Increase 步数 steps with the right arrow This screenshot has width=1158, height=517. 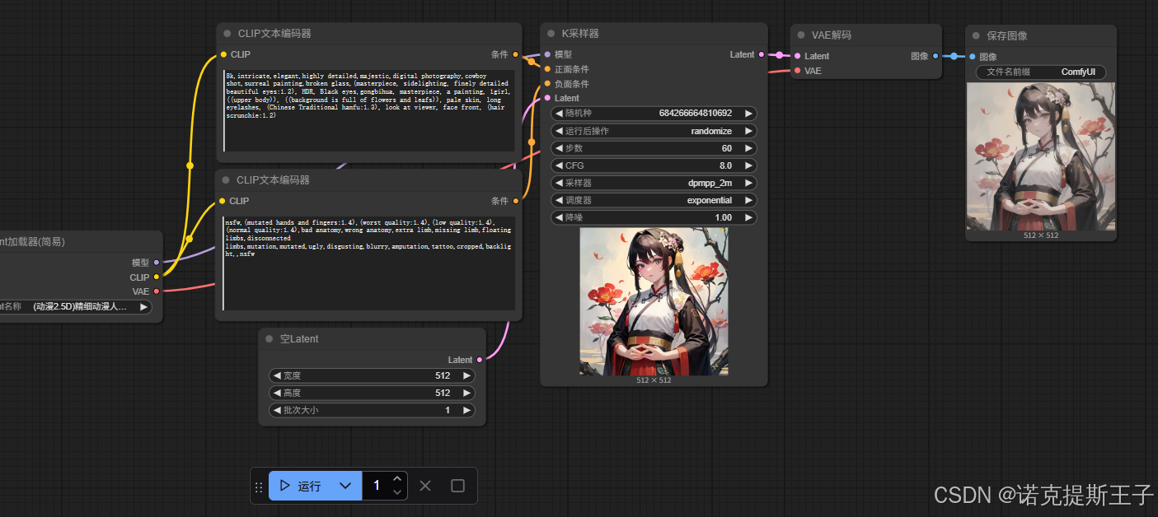(x=748, y=148)
